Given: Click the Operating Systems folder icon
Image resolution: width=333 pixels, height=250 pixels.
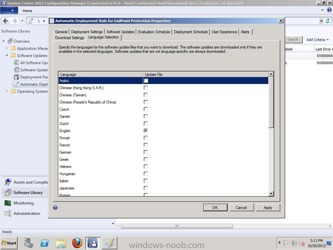Looking at the screenshot, I should pyautogui.click(x=13, y=91).
